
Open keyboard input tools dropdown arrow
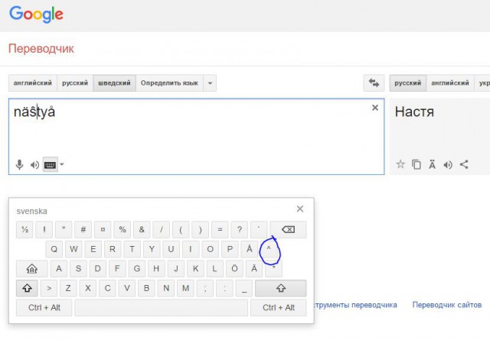coord(62,164)
